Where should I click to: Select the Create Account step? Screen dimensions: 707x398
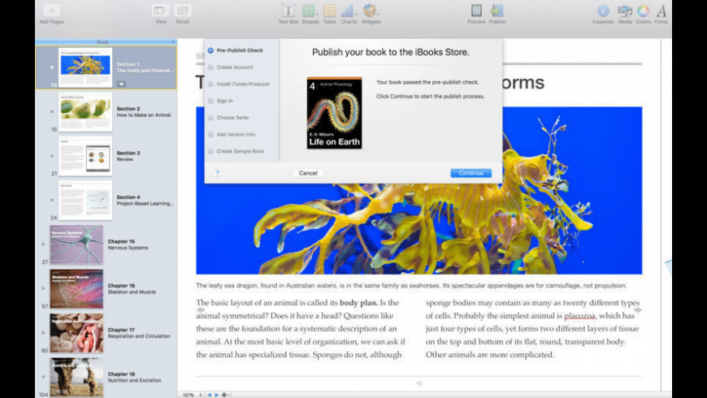pos(231,67)
